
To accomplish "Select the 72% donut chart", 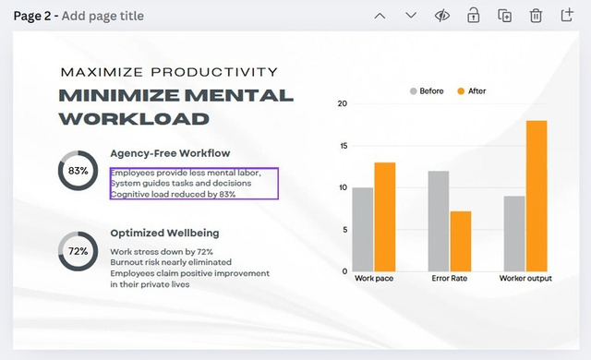I will 78,251.
